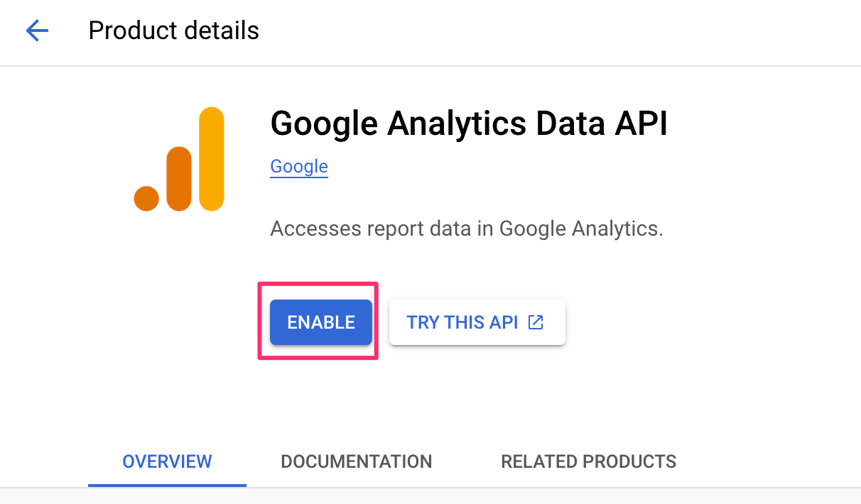Image resolution: width=861 pixels, height=504 pixels.
Task: Open the TRY THIS API button
Action: [x=477, y=322]
